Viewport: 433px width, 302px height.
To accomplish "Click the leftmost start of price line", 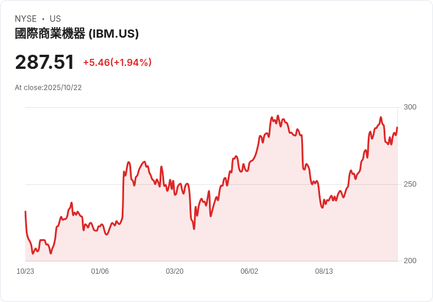I will 25,211.
